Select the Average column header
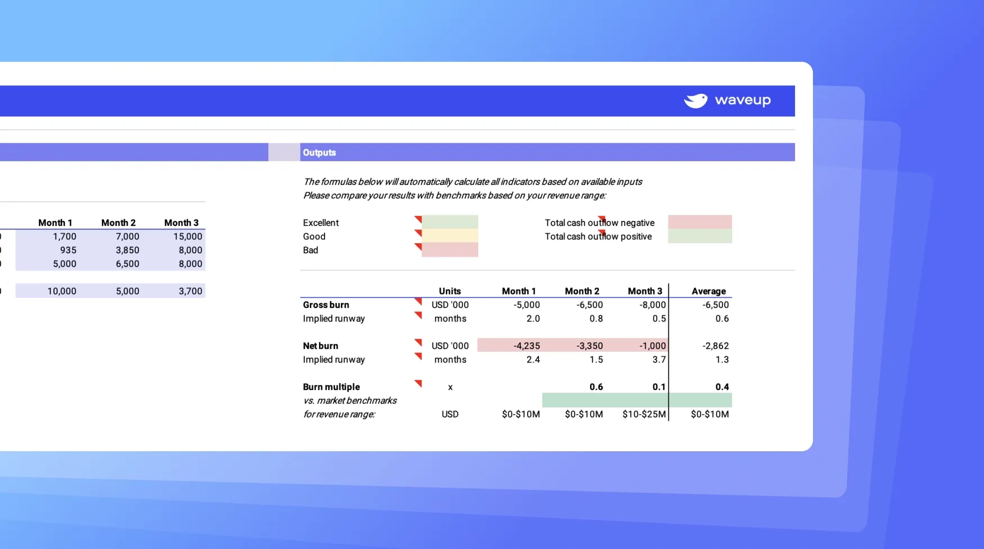This screenshot has width=984, height=549. (x=708, y=291)
